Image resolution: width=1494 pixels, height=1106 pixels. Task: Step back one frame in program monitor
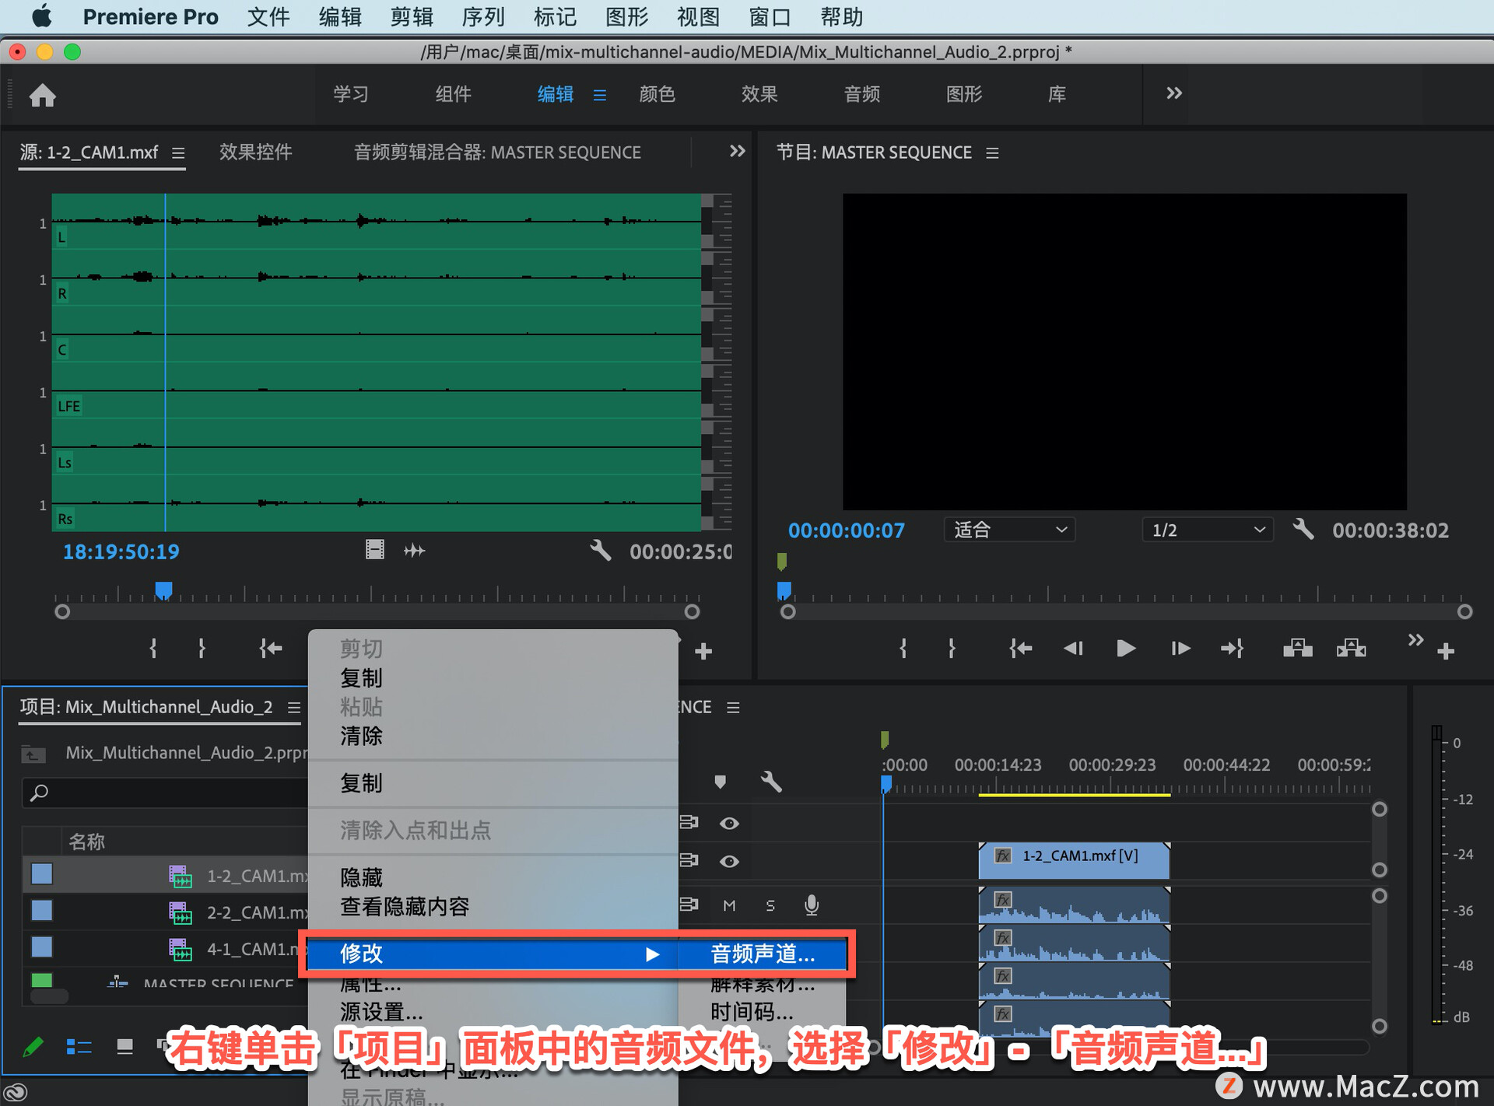(x=1073, y=648)
